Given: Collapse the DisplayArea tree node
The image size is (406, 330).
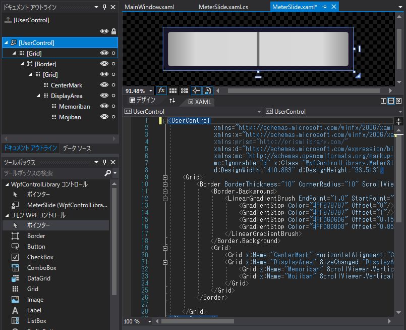Looking at the screenshot, I should click(x=38, y=96).
